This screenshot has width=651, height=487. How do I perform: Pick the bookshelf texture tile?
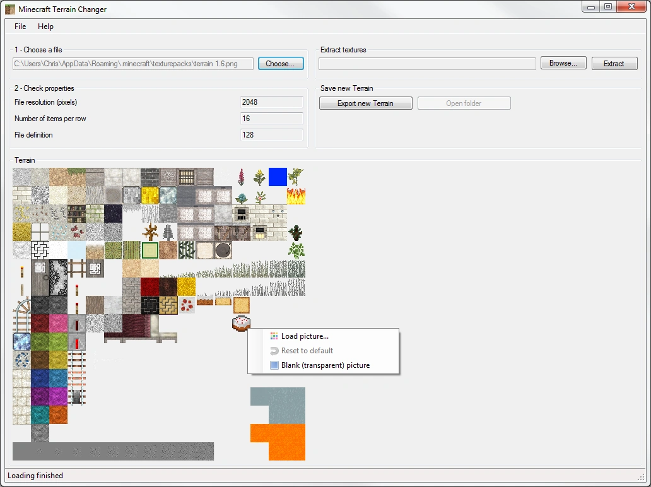click(76, 213)
